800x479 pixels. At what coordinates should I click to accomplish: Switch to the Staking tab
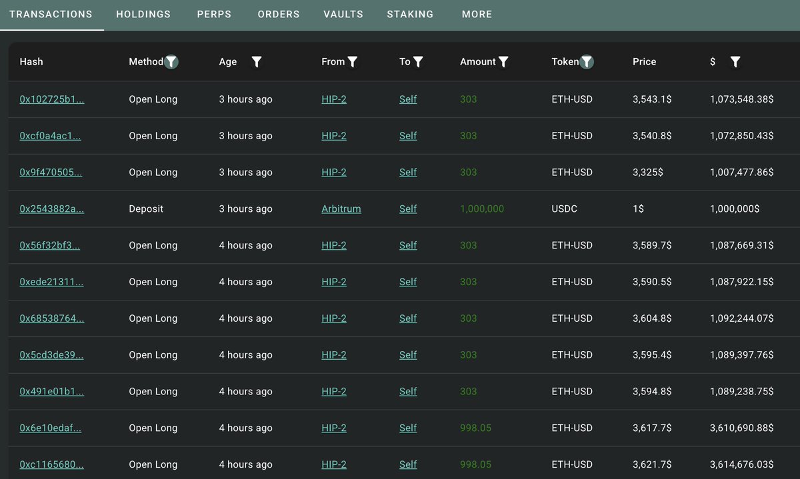tap(410, 14)
